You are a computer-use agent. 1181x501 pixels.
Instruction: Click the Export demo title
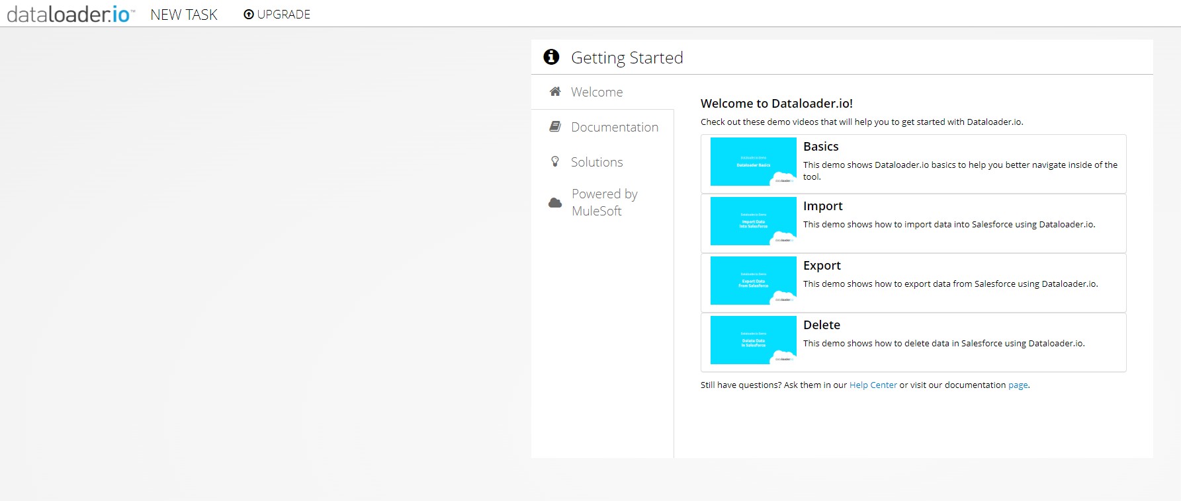[822, 266]
